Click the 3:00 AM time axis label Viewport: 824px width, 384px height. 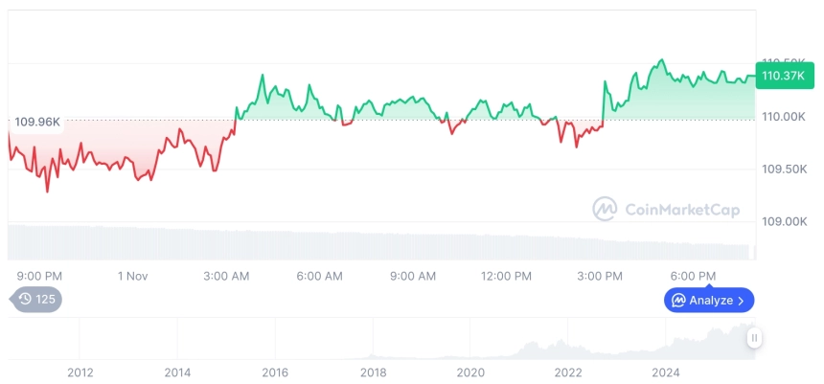tap(226, 276)
